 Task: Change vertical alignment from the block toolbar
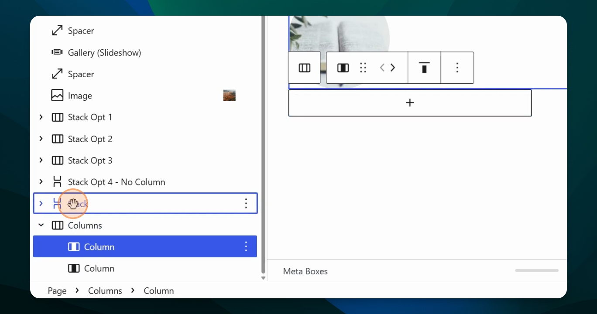(x=424, y=68)
